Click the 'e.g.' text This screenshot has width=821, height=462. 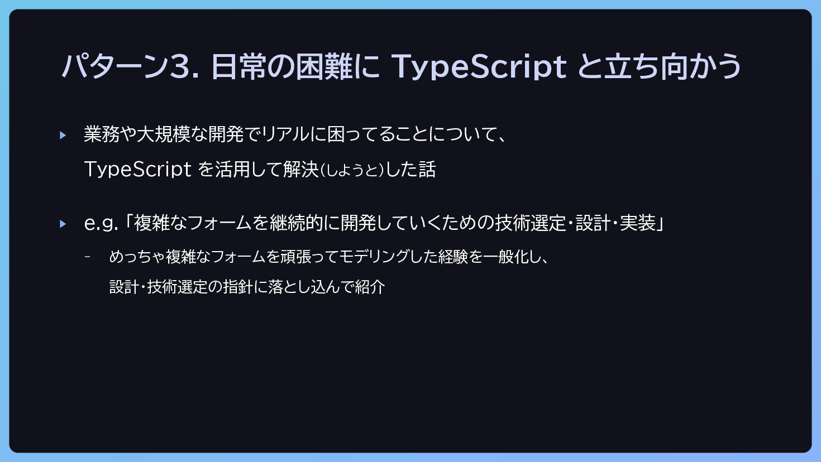(101, 224)
